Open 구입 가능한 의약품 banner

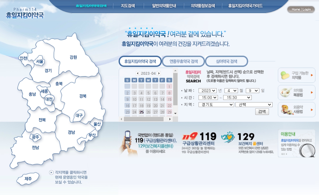coord(297,75)
